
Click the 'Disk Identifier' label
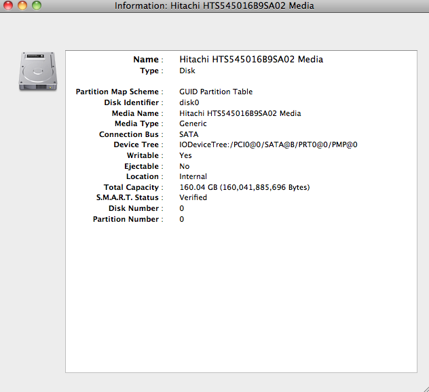tap(131, 102)
